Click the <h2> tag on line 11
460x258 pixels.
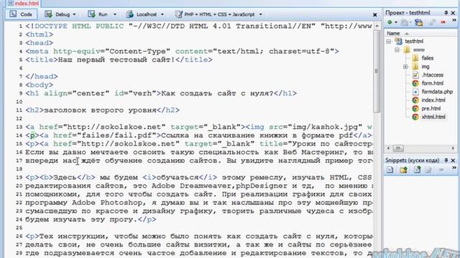coord(34,110)
